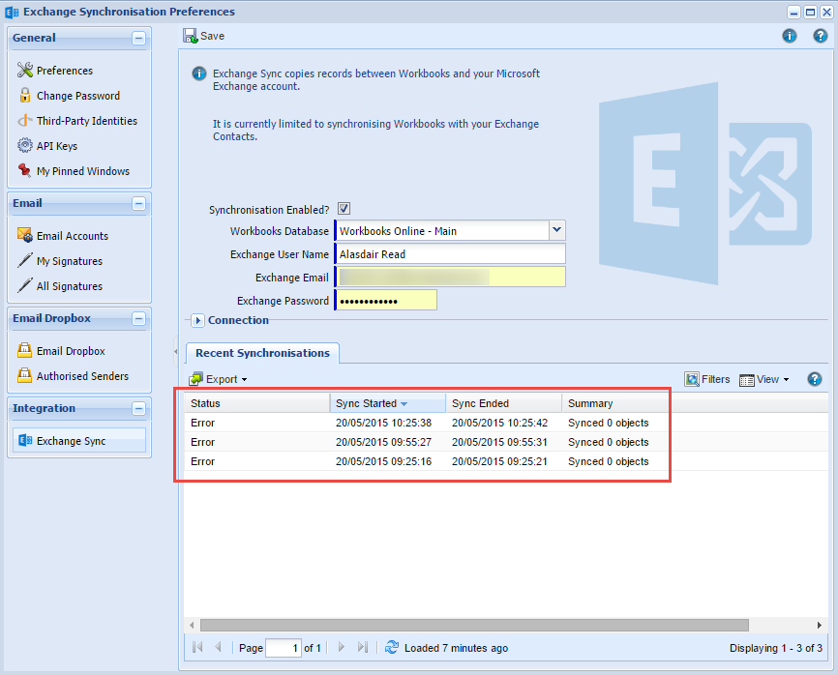Go to the last page of results
The image size is (838, 675).
[363, 647]
